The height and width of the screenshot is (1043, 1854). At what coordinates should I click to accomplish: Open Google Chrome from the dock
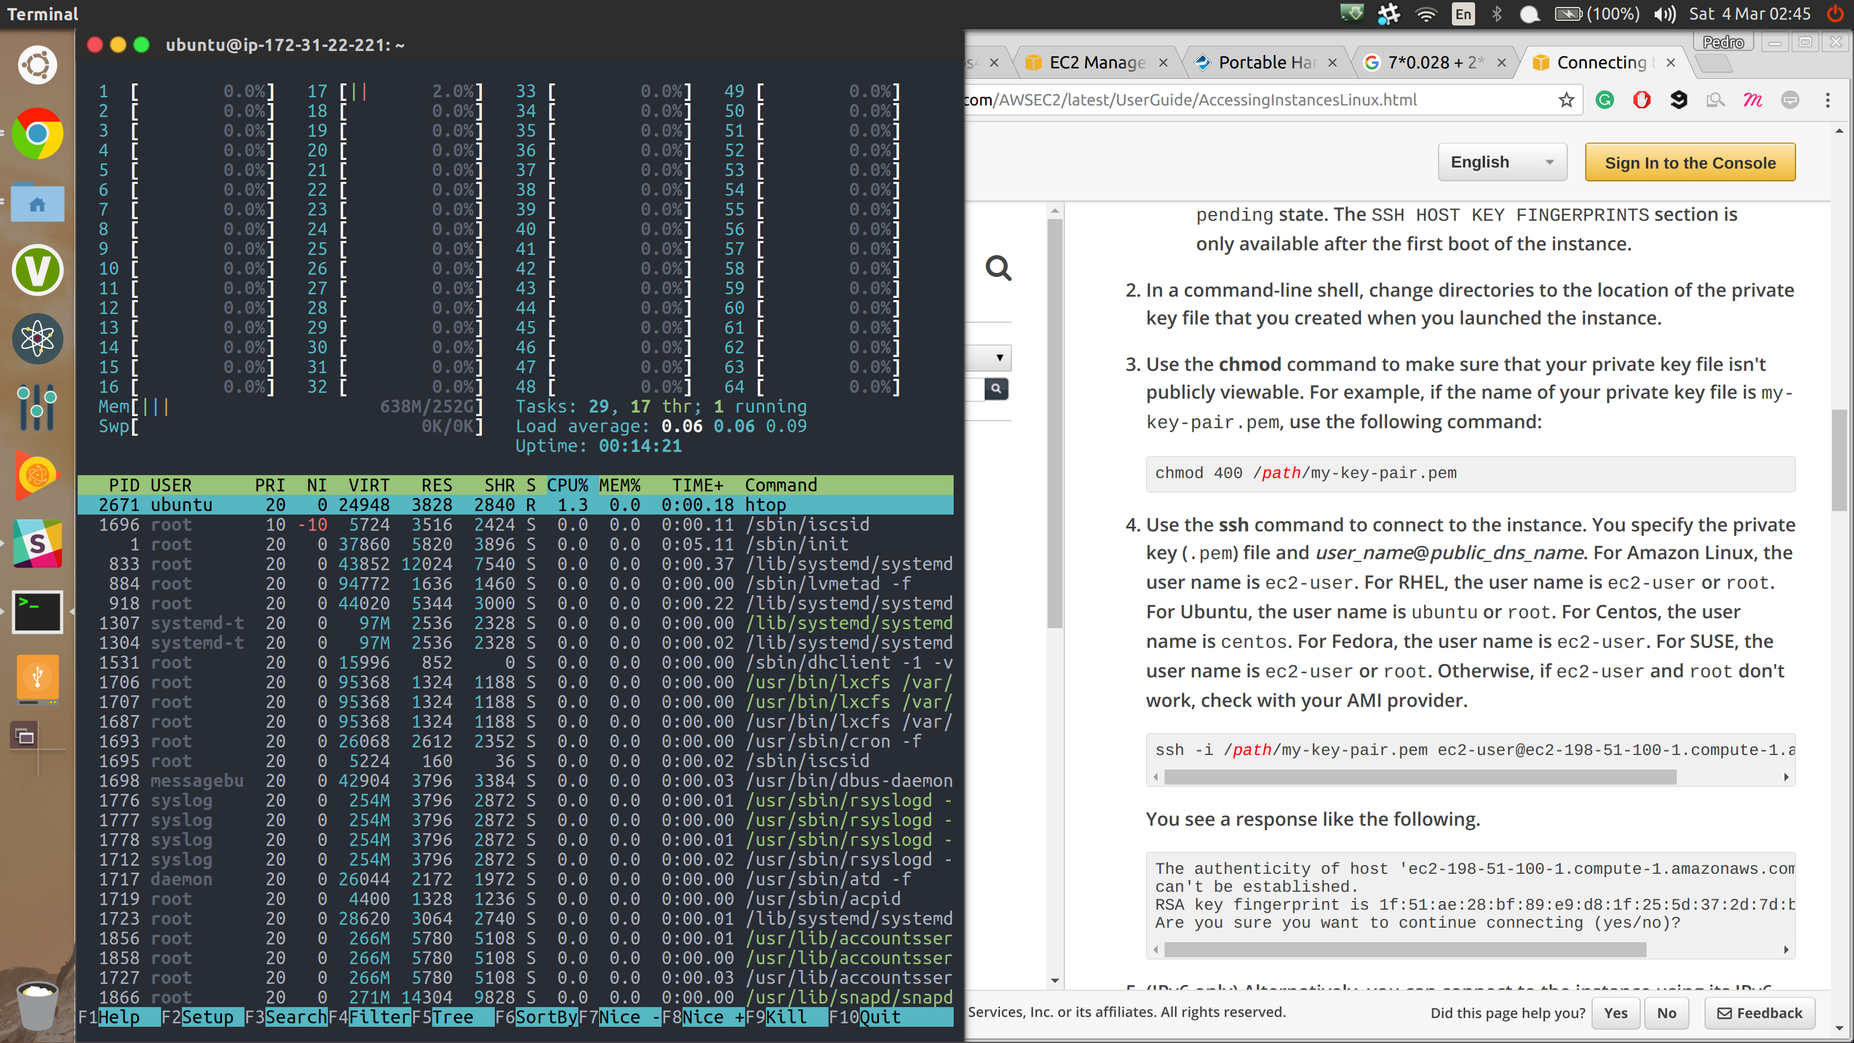tap(38, 134)
